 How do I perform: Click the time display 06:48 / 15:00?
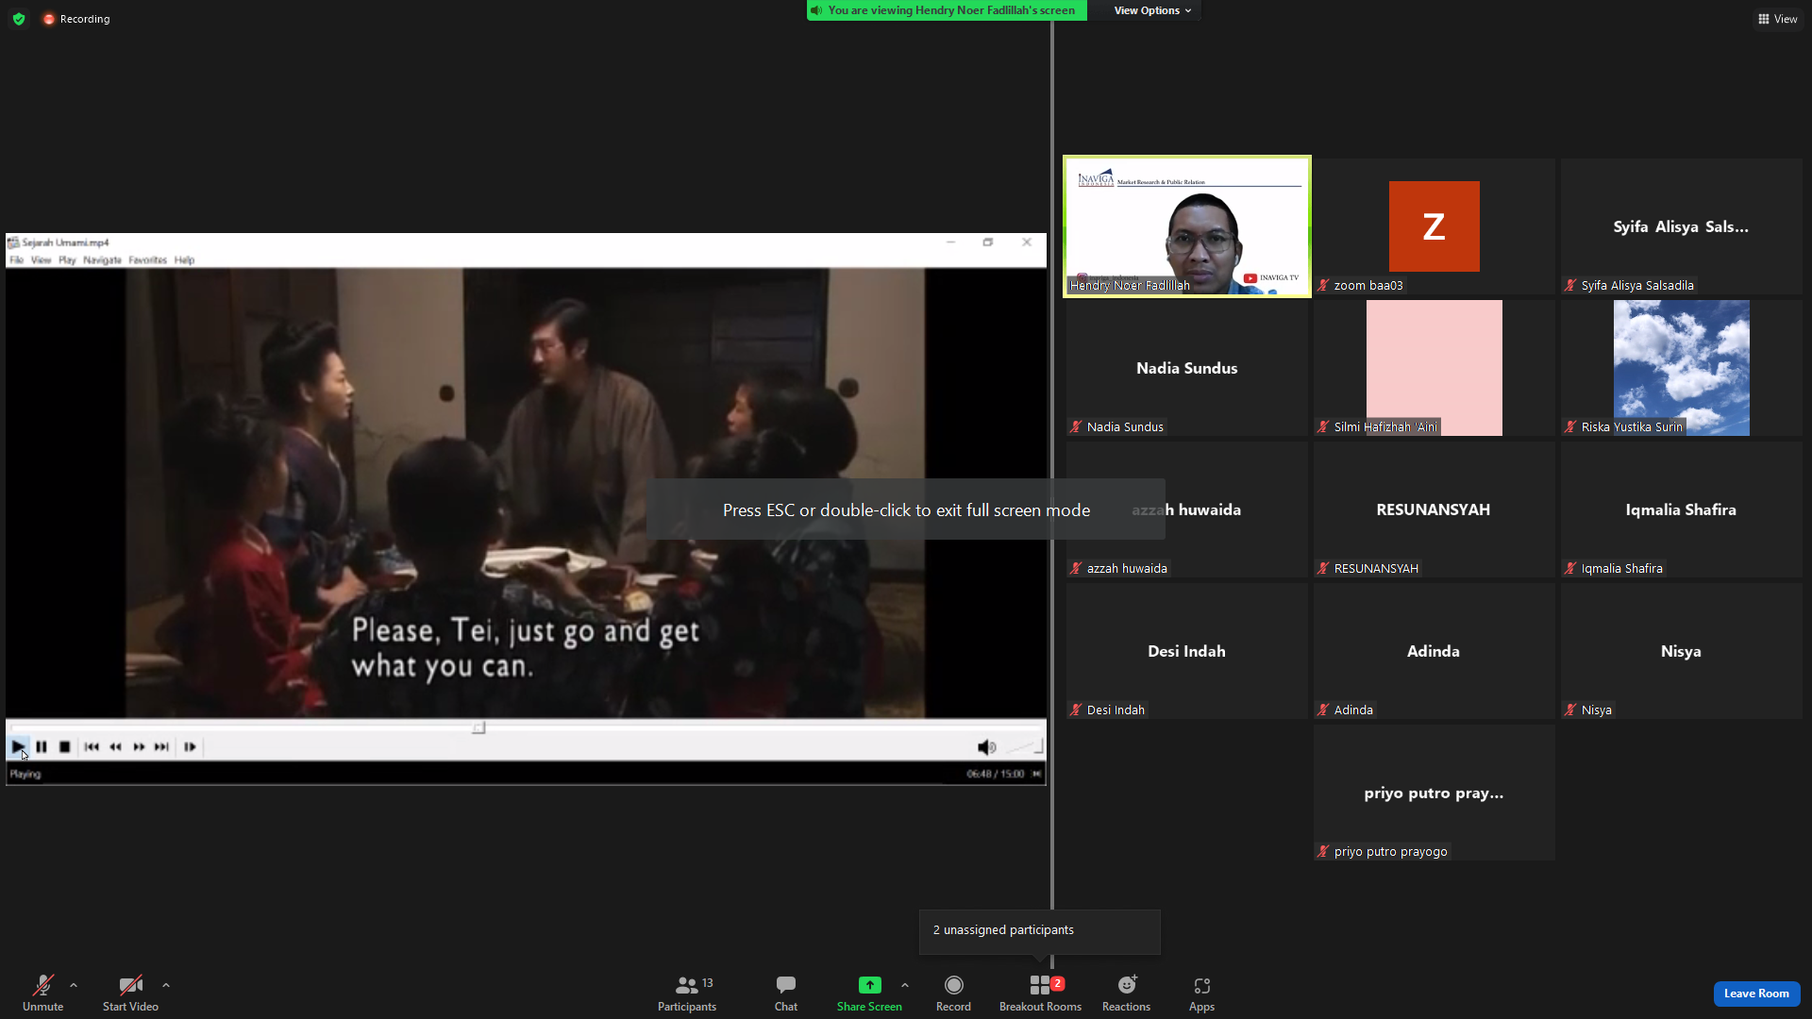pos(995,774)
